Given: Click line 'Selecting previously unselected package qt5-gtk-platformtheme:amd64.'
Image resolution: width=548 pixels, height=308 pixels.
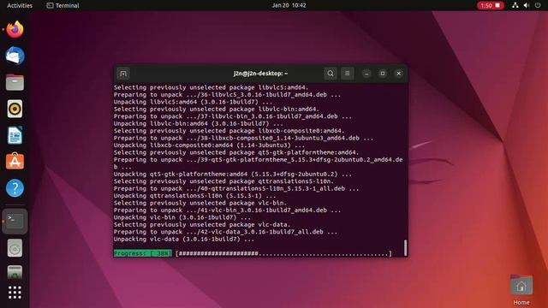Looking at the screenshot, I should 236,152.
